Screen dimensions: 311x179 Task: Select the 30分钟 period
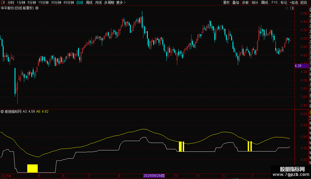click(x=56, y=2)
